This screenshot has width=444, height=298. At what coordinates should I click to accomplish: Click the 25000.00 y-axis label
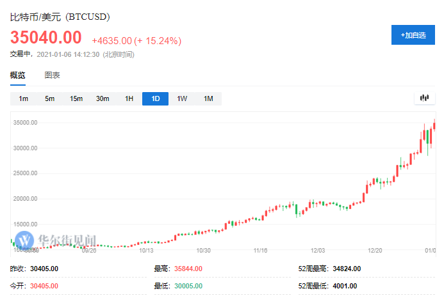[25, 173]
